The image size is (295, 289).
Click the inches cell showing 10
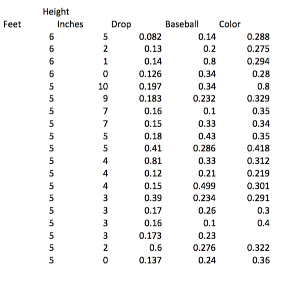pos(103,86)
